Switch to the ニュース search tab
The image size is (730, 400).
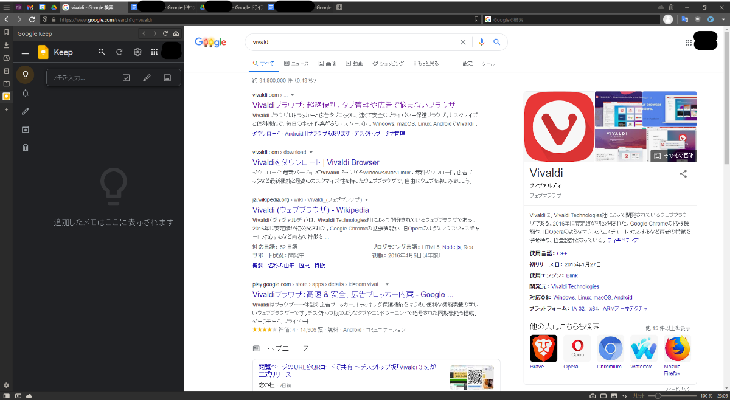(x=296, y=63)
